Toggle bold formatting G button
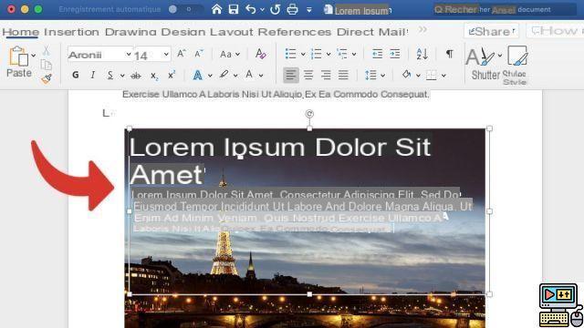Screen dimensions: 584x328 pyautogui.click(x=76, y=75)
